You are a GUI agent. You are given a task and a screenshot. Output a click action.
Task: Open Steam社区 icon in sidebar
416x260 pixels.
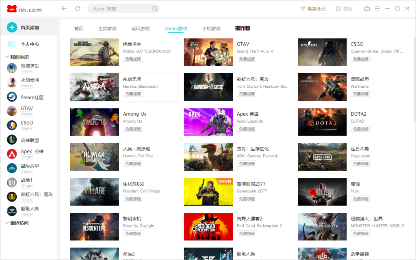[12, 97]
